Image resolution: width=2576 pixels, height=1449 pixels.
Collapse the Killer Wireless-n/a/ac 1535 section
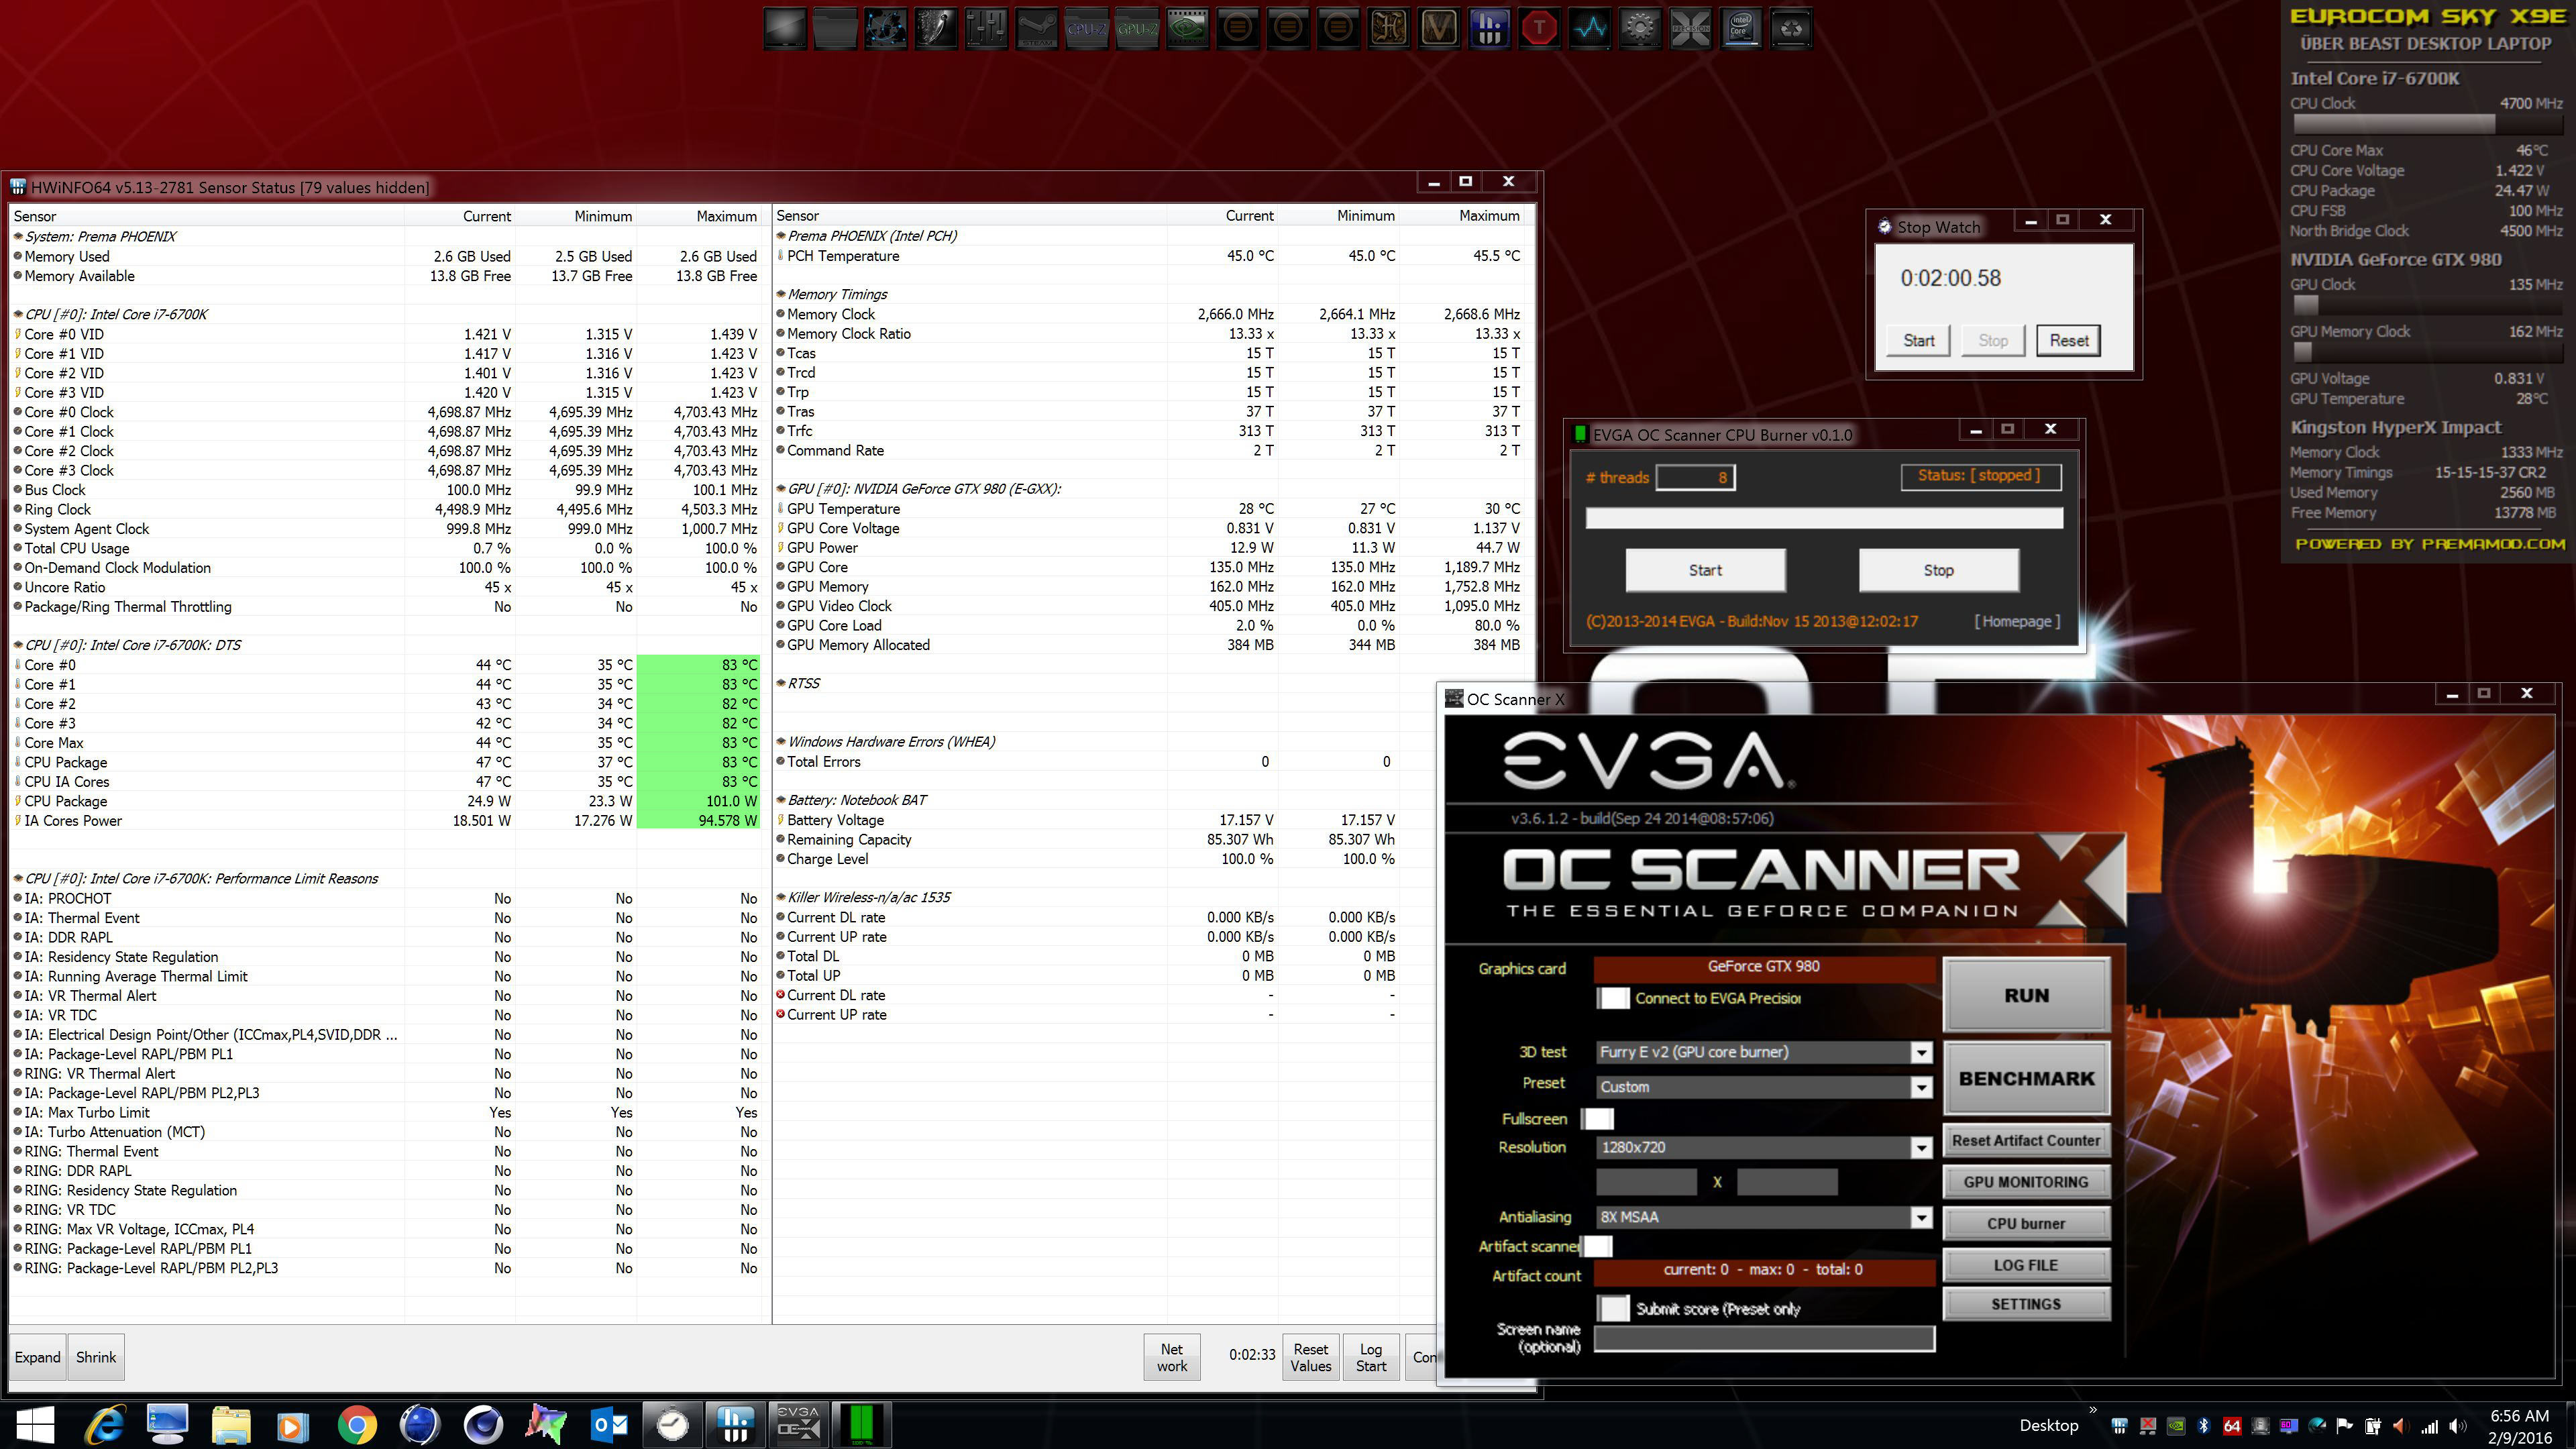click(782, 897)
